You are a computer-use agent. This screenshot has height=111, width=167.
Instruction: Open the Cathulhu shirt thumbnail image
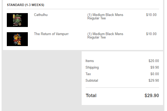pos(17,20)
